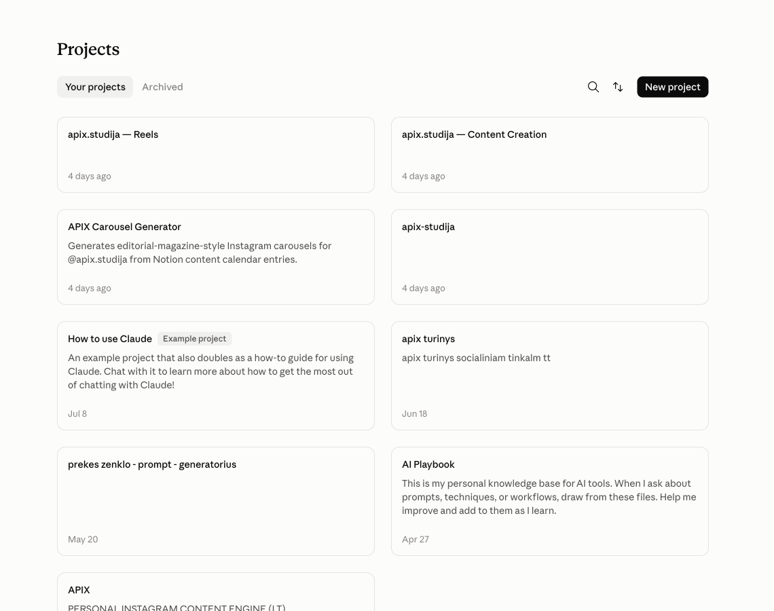The width and height of the screenshot is (774, 611).
Task: Click the Apr 27 date label
Action: [416, 540]
